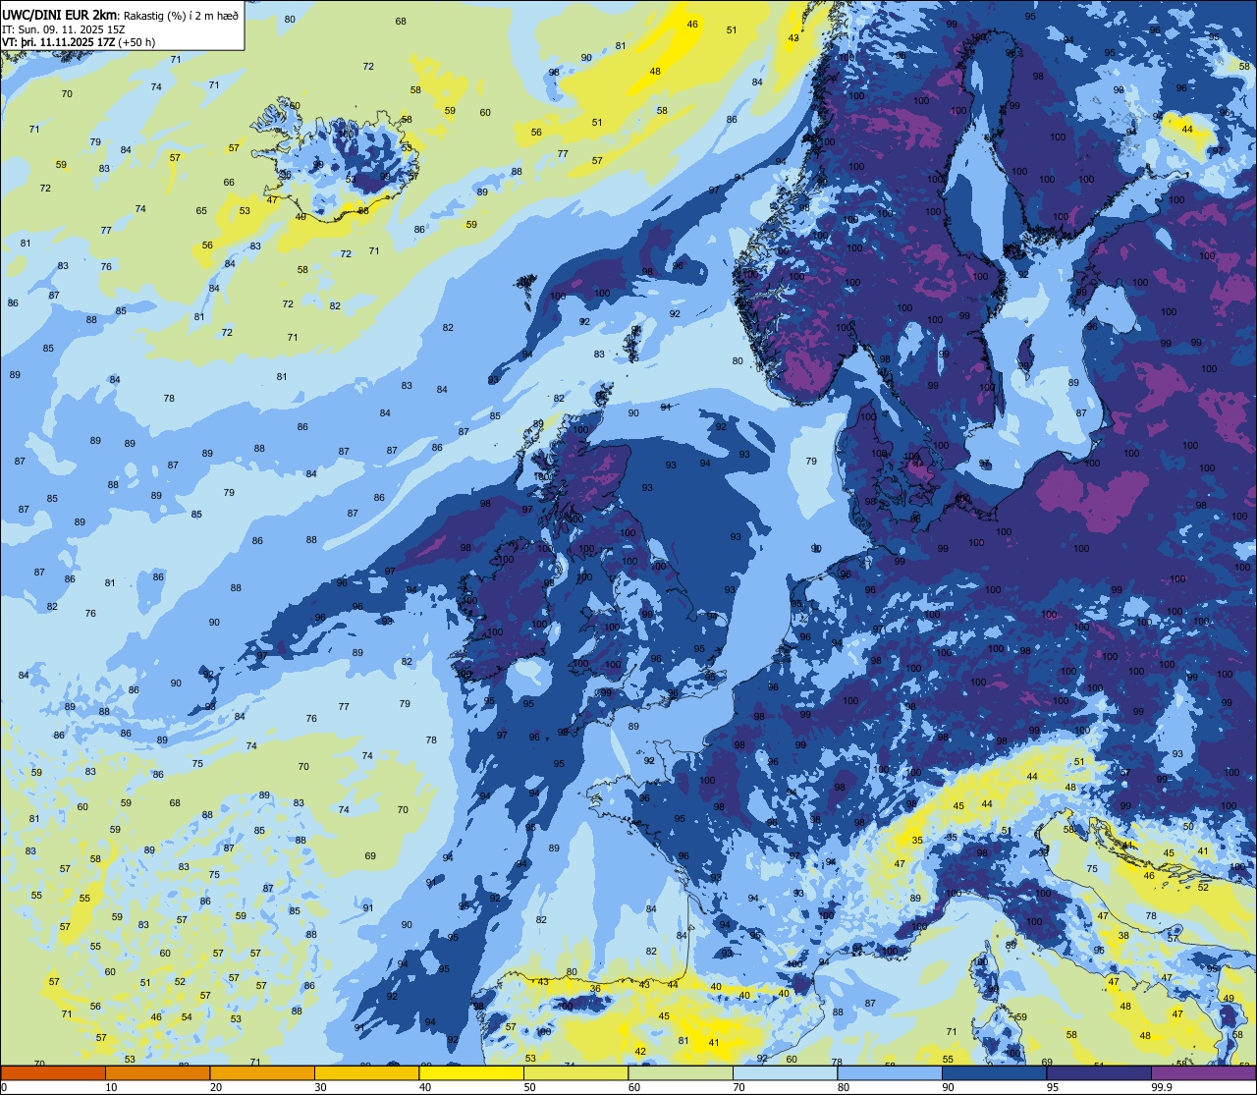Click the legend scale label 70
The height and width of the screenshot is (1095, 1257).
pos(738,1087)
